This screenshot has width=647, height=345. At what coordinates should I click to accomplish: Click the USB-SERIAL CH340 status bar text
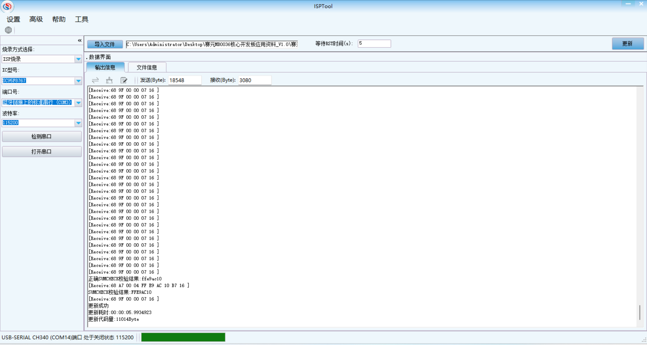click(x=67, y=337)
